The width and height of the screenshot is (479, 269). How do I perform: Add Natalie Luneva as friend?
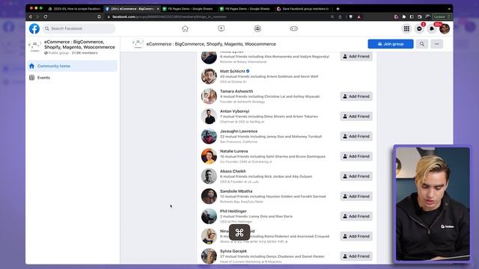coord(356,156)
